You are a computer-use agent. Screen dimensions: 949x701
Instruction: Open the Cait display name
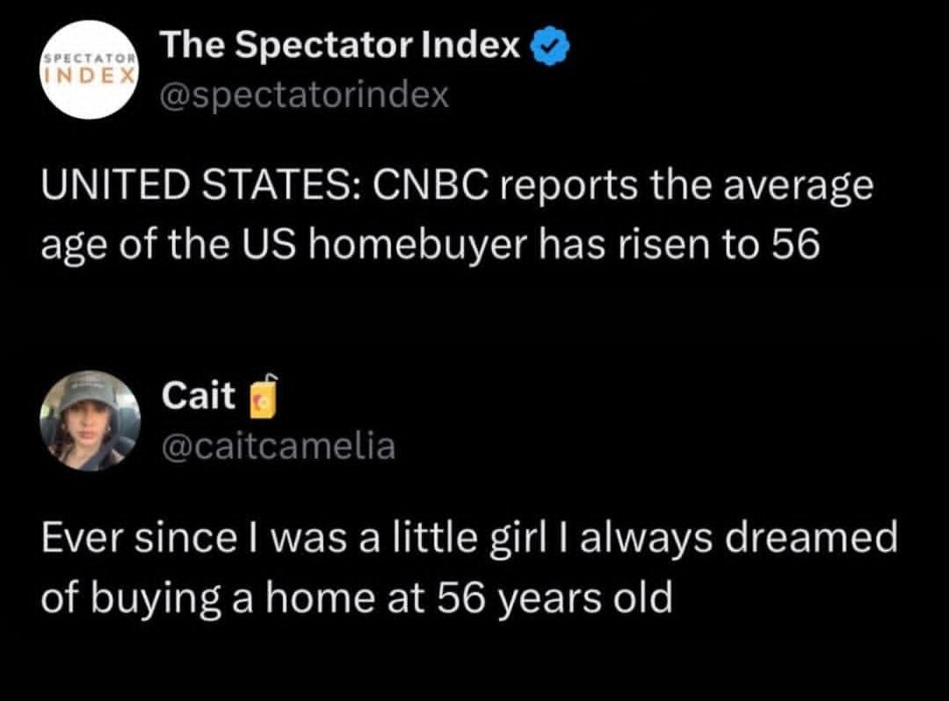coord(199,397)
